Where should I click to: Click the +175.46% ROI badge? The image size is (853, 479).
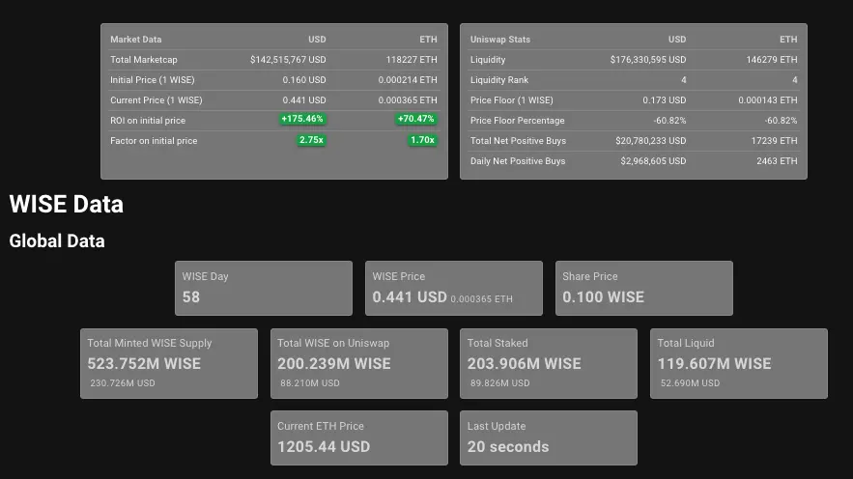tap(302, 119)
